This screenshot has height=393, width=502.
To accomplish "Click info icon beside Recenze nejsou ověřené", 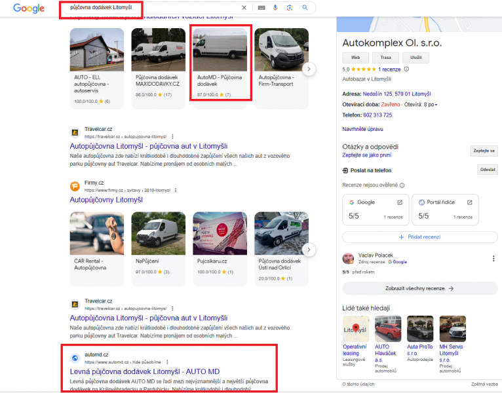I will coord(402,185).
